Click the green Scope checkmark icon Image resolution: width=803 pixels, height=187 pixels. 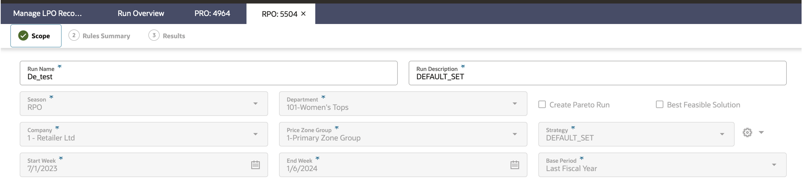(23, 36)
